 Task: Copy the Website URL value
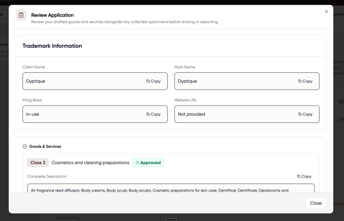[x=305, y=114]
